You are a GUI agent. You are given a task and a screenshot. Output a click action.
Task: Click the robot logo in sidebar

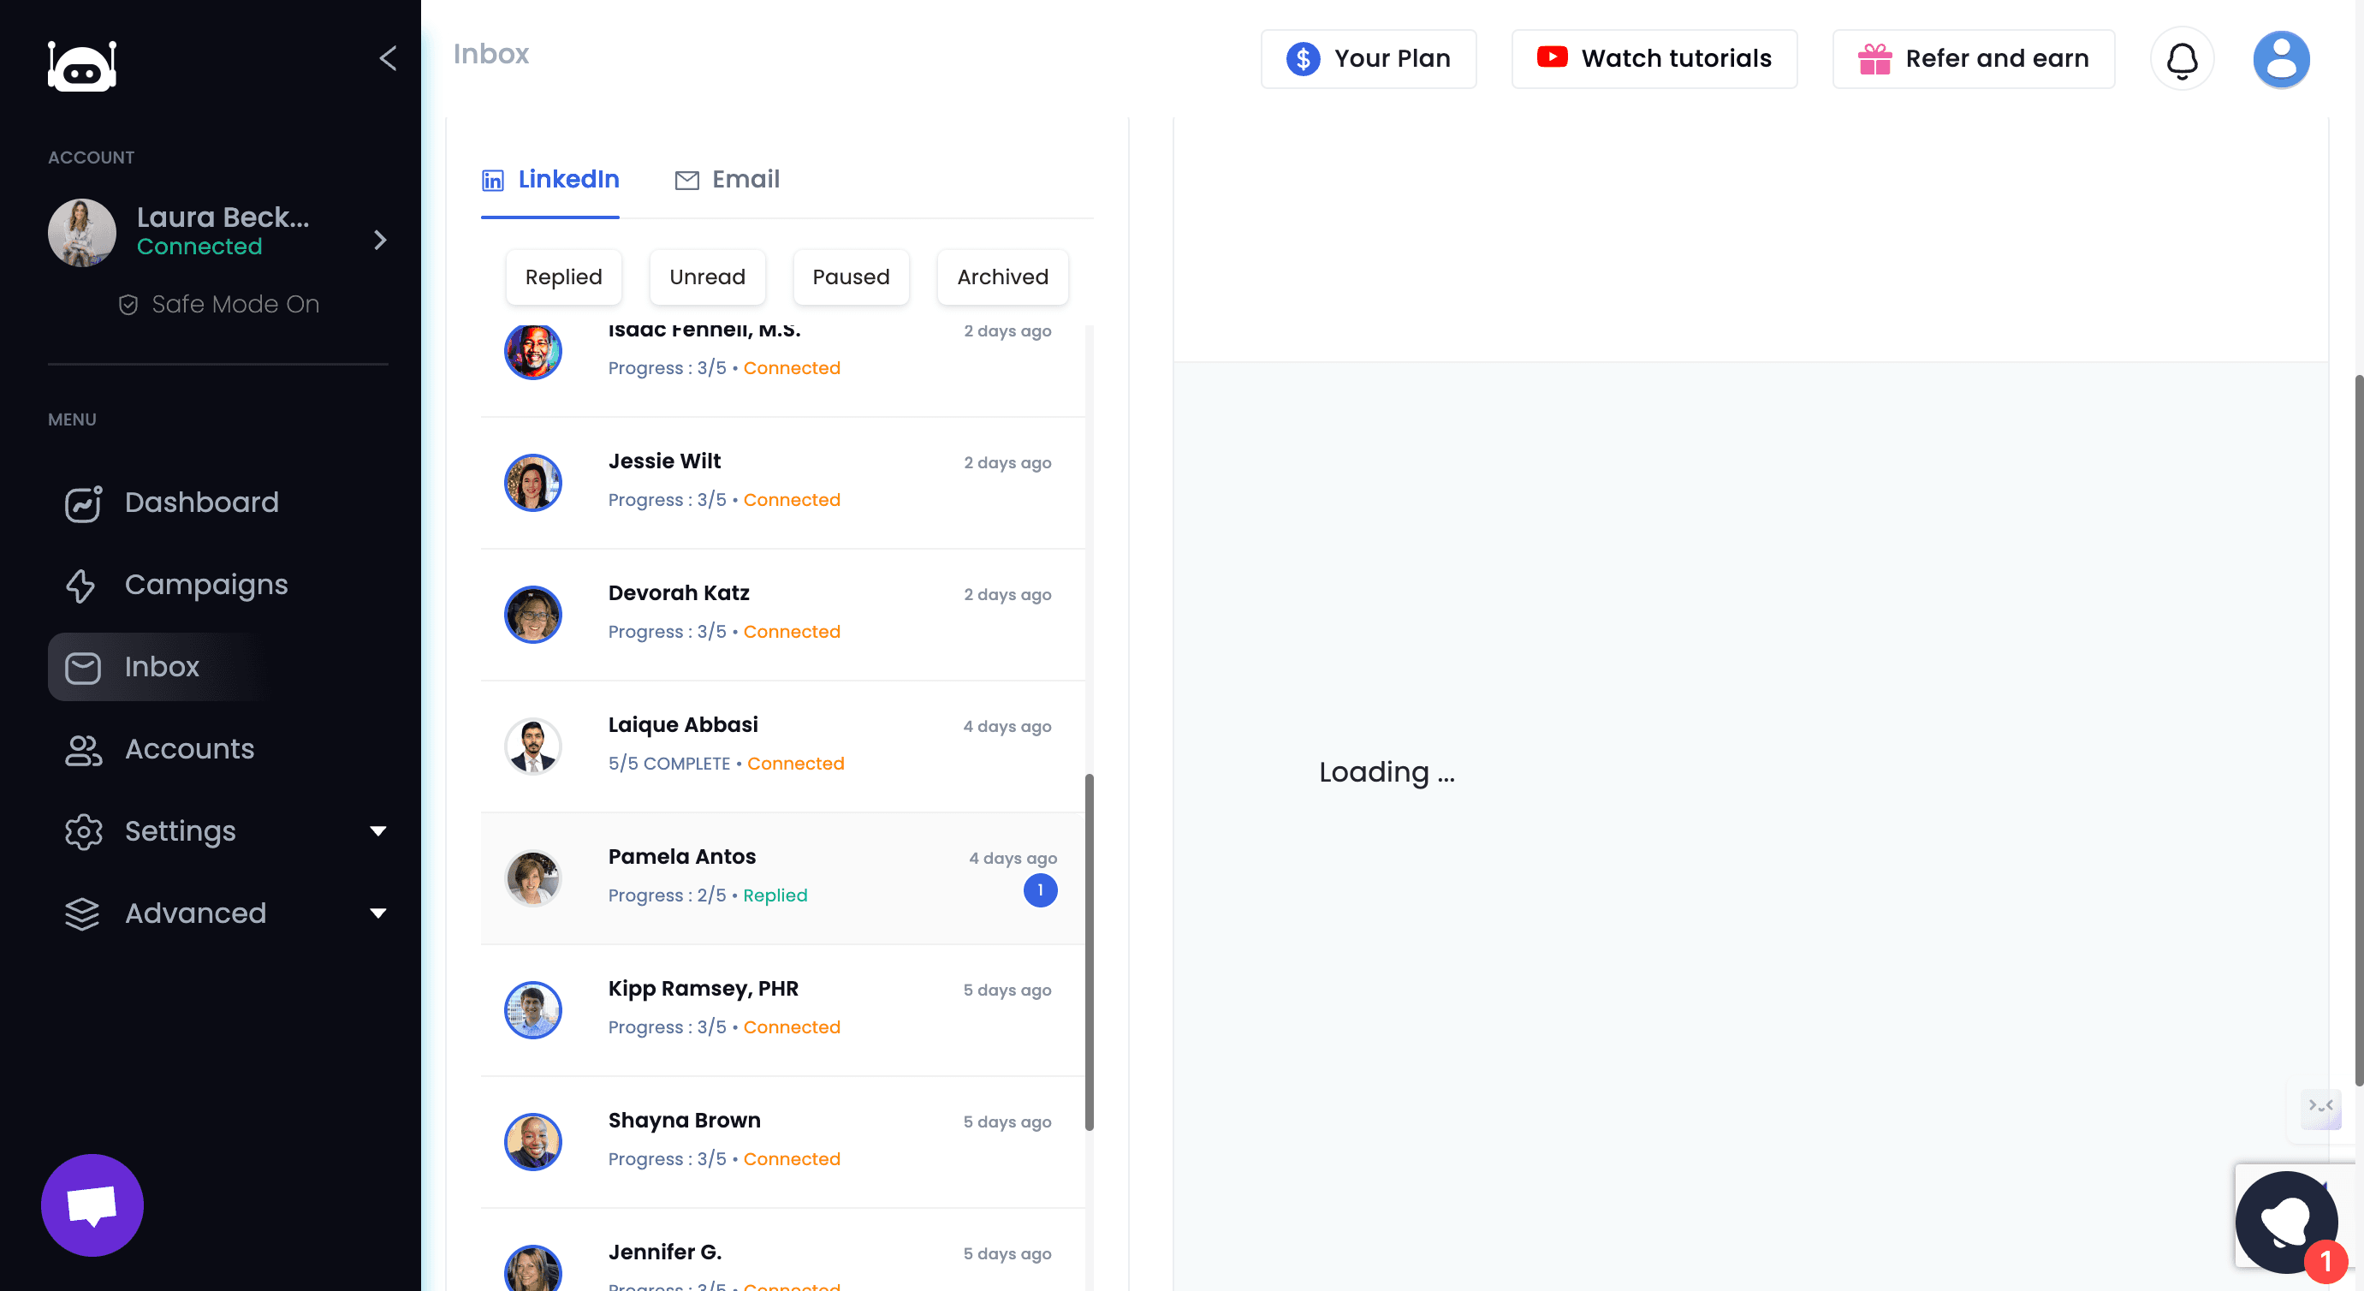(x=81, y=66)
